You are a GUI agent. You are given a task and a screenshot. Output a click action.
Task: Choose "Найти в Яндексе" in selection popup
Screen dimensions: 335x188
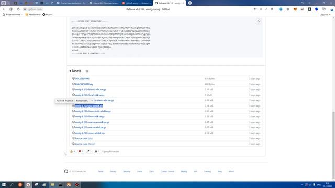[x=64, y=101]
